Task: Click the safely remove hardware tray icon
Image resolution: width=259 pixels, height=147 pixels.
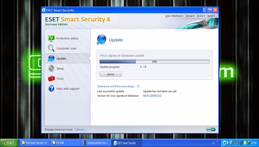Action: tap(238, 143)
